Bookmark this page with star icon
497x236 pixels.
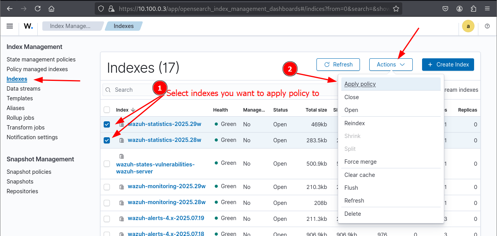coord(396,9)
